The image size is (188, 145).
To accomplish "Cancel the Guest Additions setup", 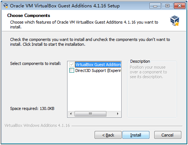I will point(168,135).
